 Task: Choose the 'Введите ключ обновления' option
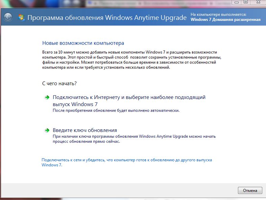[x=85, y=130]
